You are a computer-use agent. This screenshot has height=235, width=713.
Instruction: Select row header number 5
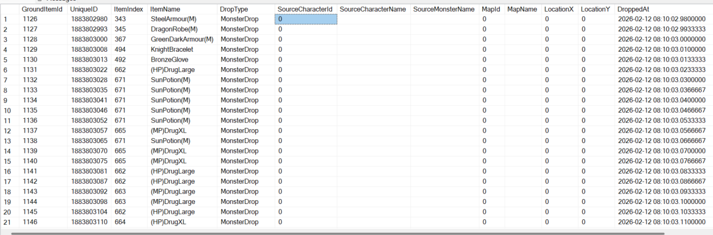click(x=9, y=60)
